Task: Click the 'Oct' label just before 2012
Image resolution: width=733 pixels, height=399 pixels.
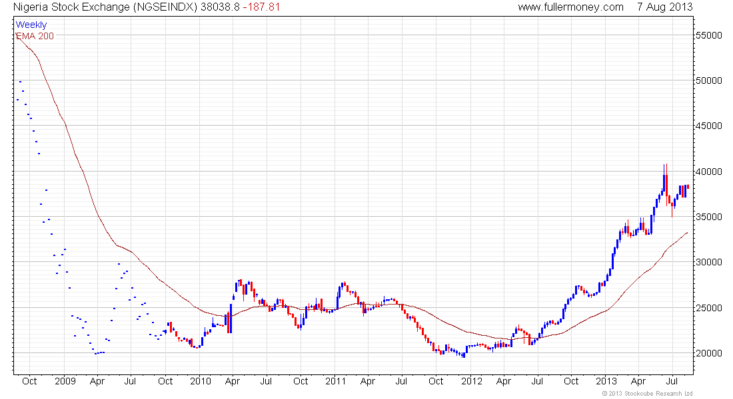Action: [x=436, y=381]
